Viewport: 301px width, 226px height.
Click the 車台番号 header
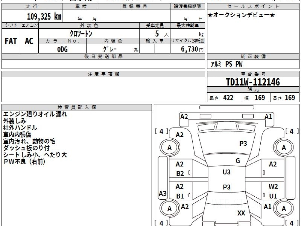(x=253, y=74)
